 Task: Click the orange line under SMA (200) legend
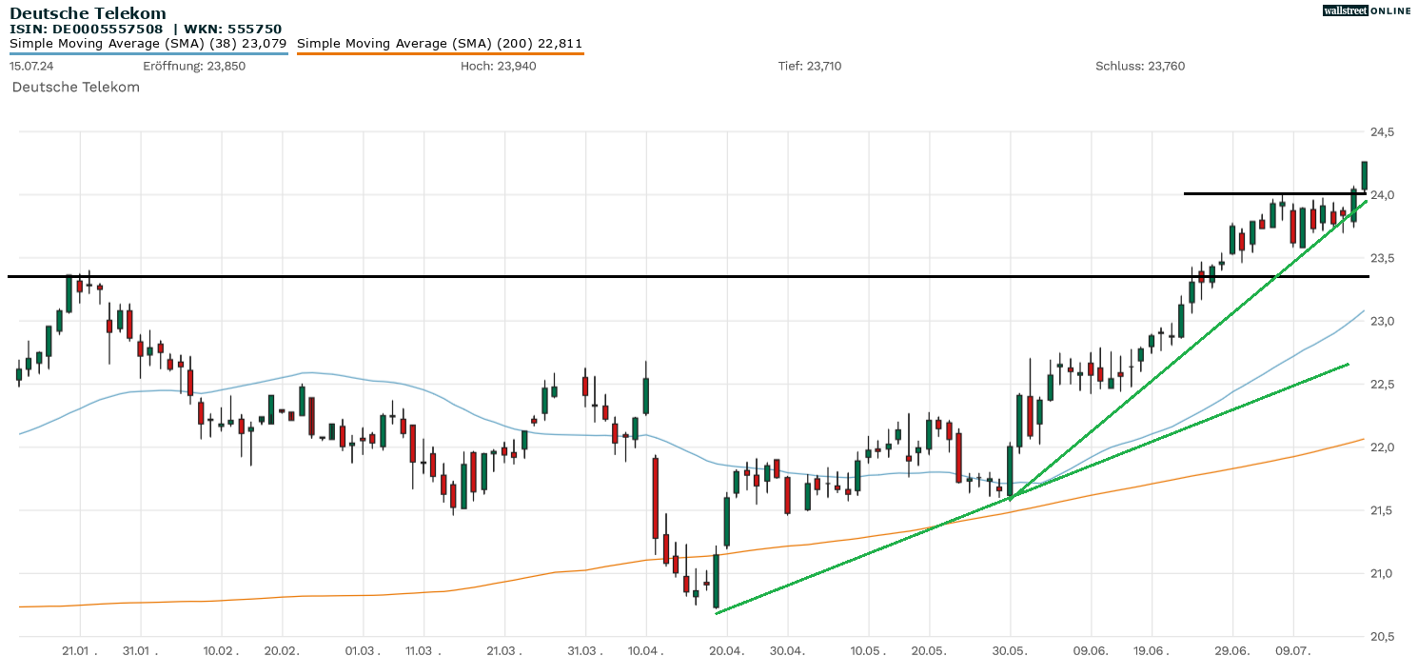tap(440, 53)
